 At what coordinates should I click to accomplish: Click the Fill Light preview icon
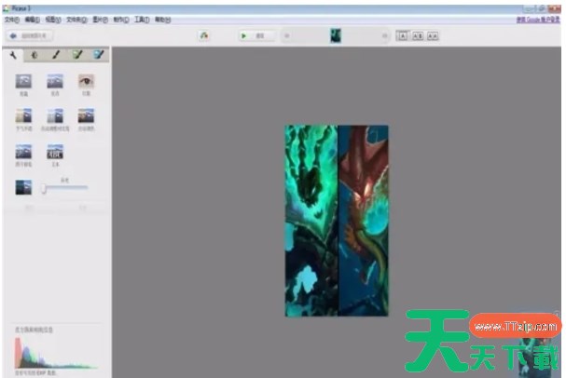(x=23, y=187)
